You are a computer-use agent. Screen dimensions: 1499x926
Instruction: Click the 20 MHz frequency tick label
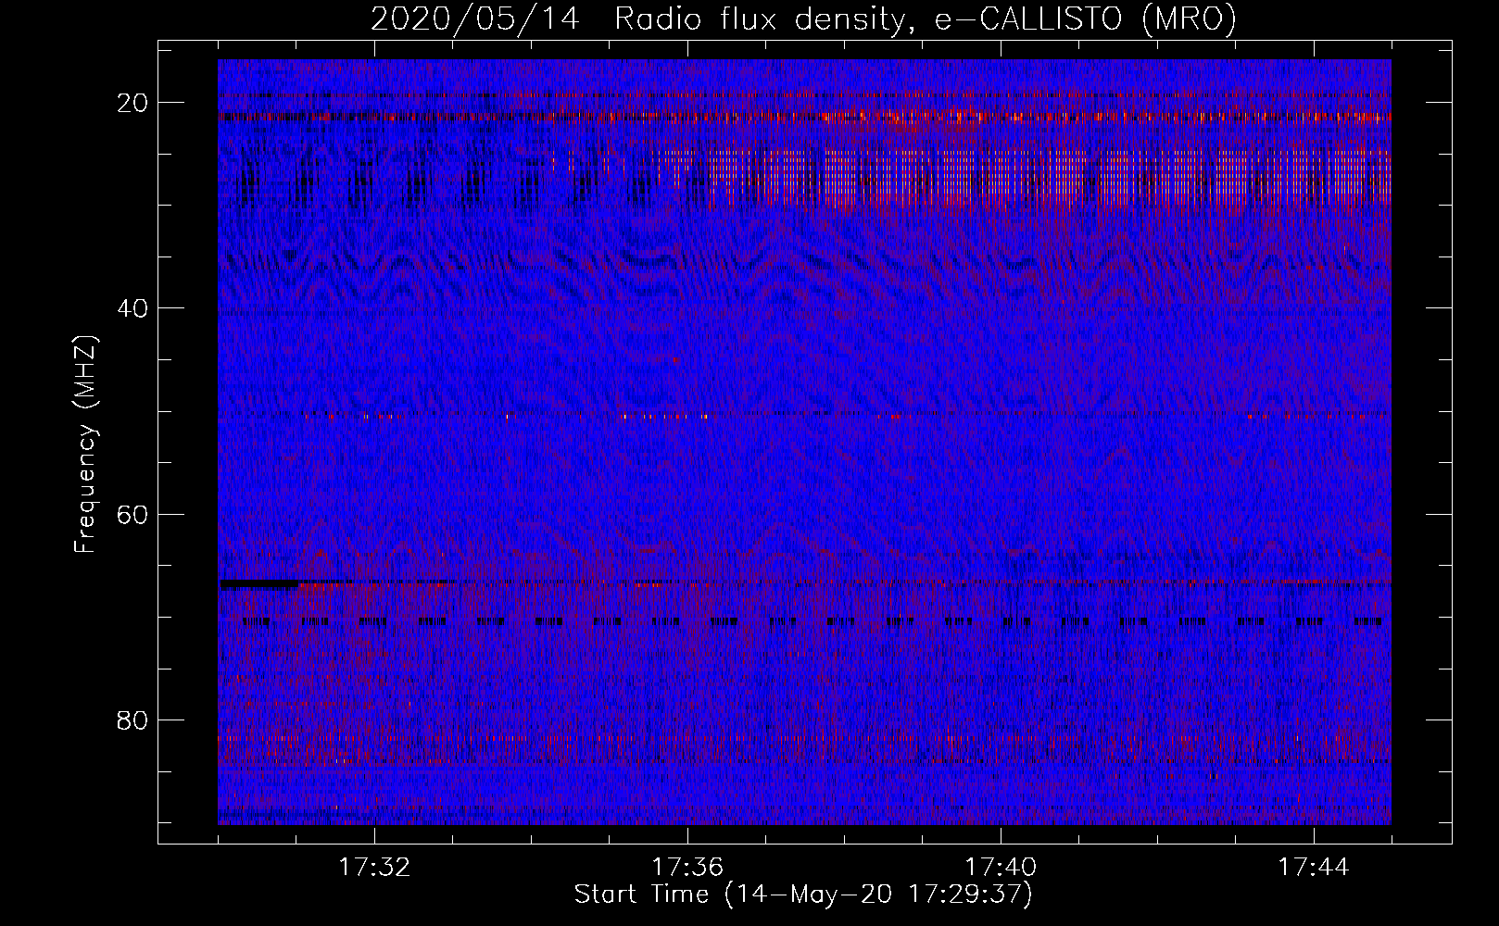[x=133, y=103]
